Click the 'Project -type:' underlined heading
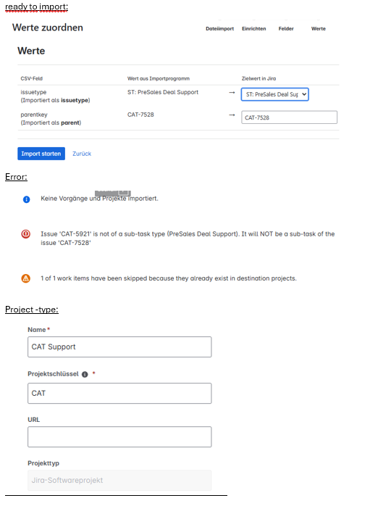 coord(32,310)
